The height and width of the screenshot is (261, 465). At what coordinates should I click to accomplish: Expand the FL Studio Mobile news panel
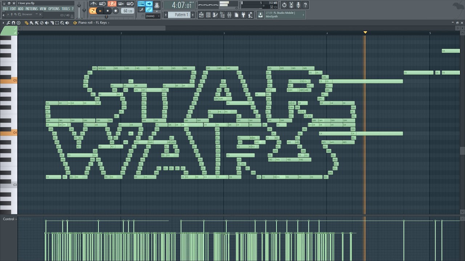click(303, 15)
